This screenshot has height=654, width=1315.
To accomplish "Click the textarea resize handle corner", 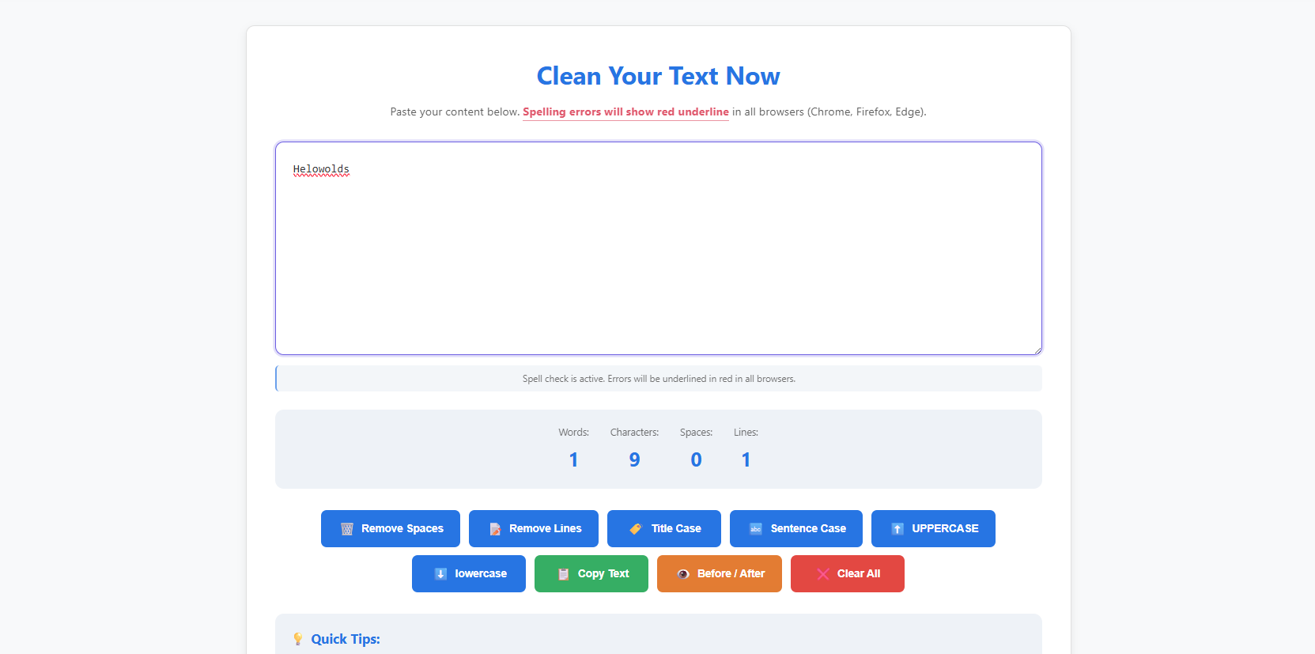I will pyautogui.click(x=1036, y=349).
